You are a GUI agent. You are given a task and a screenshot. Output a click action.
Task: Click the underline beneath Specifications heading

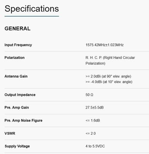pyautogui.click(x=32, y=16)
